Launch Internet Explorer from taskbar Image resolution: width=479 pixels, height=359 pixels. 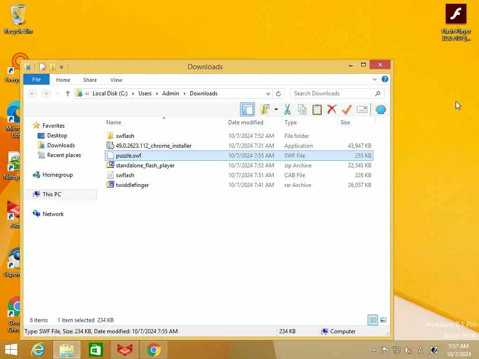tap(38, 350)
